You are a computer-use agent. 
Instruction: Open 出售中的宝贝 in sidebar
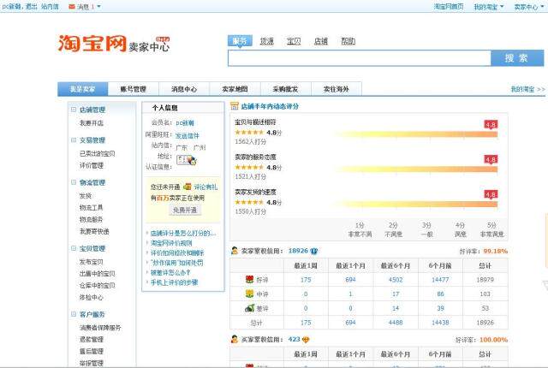point(97,274)
